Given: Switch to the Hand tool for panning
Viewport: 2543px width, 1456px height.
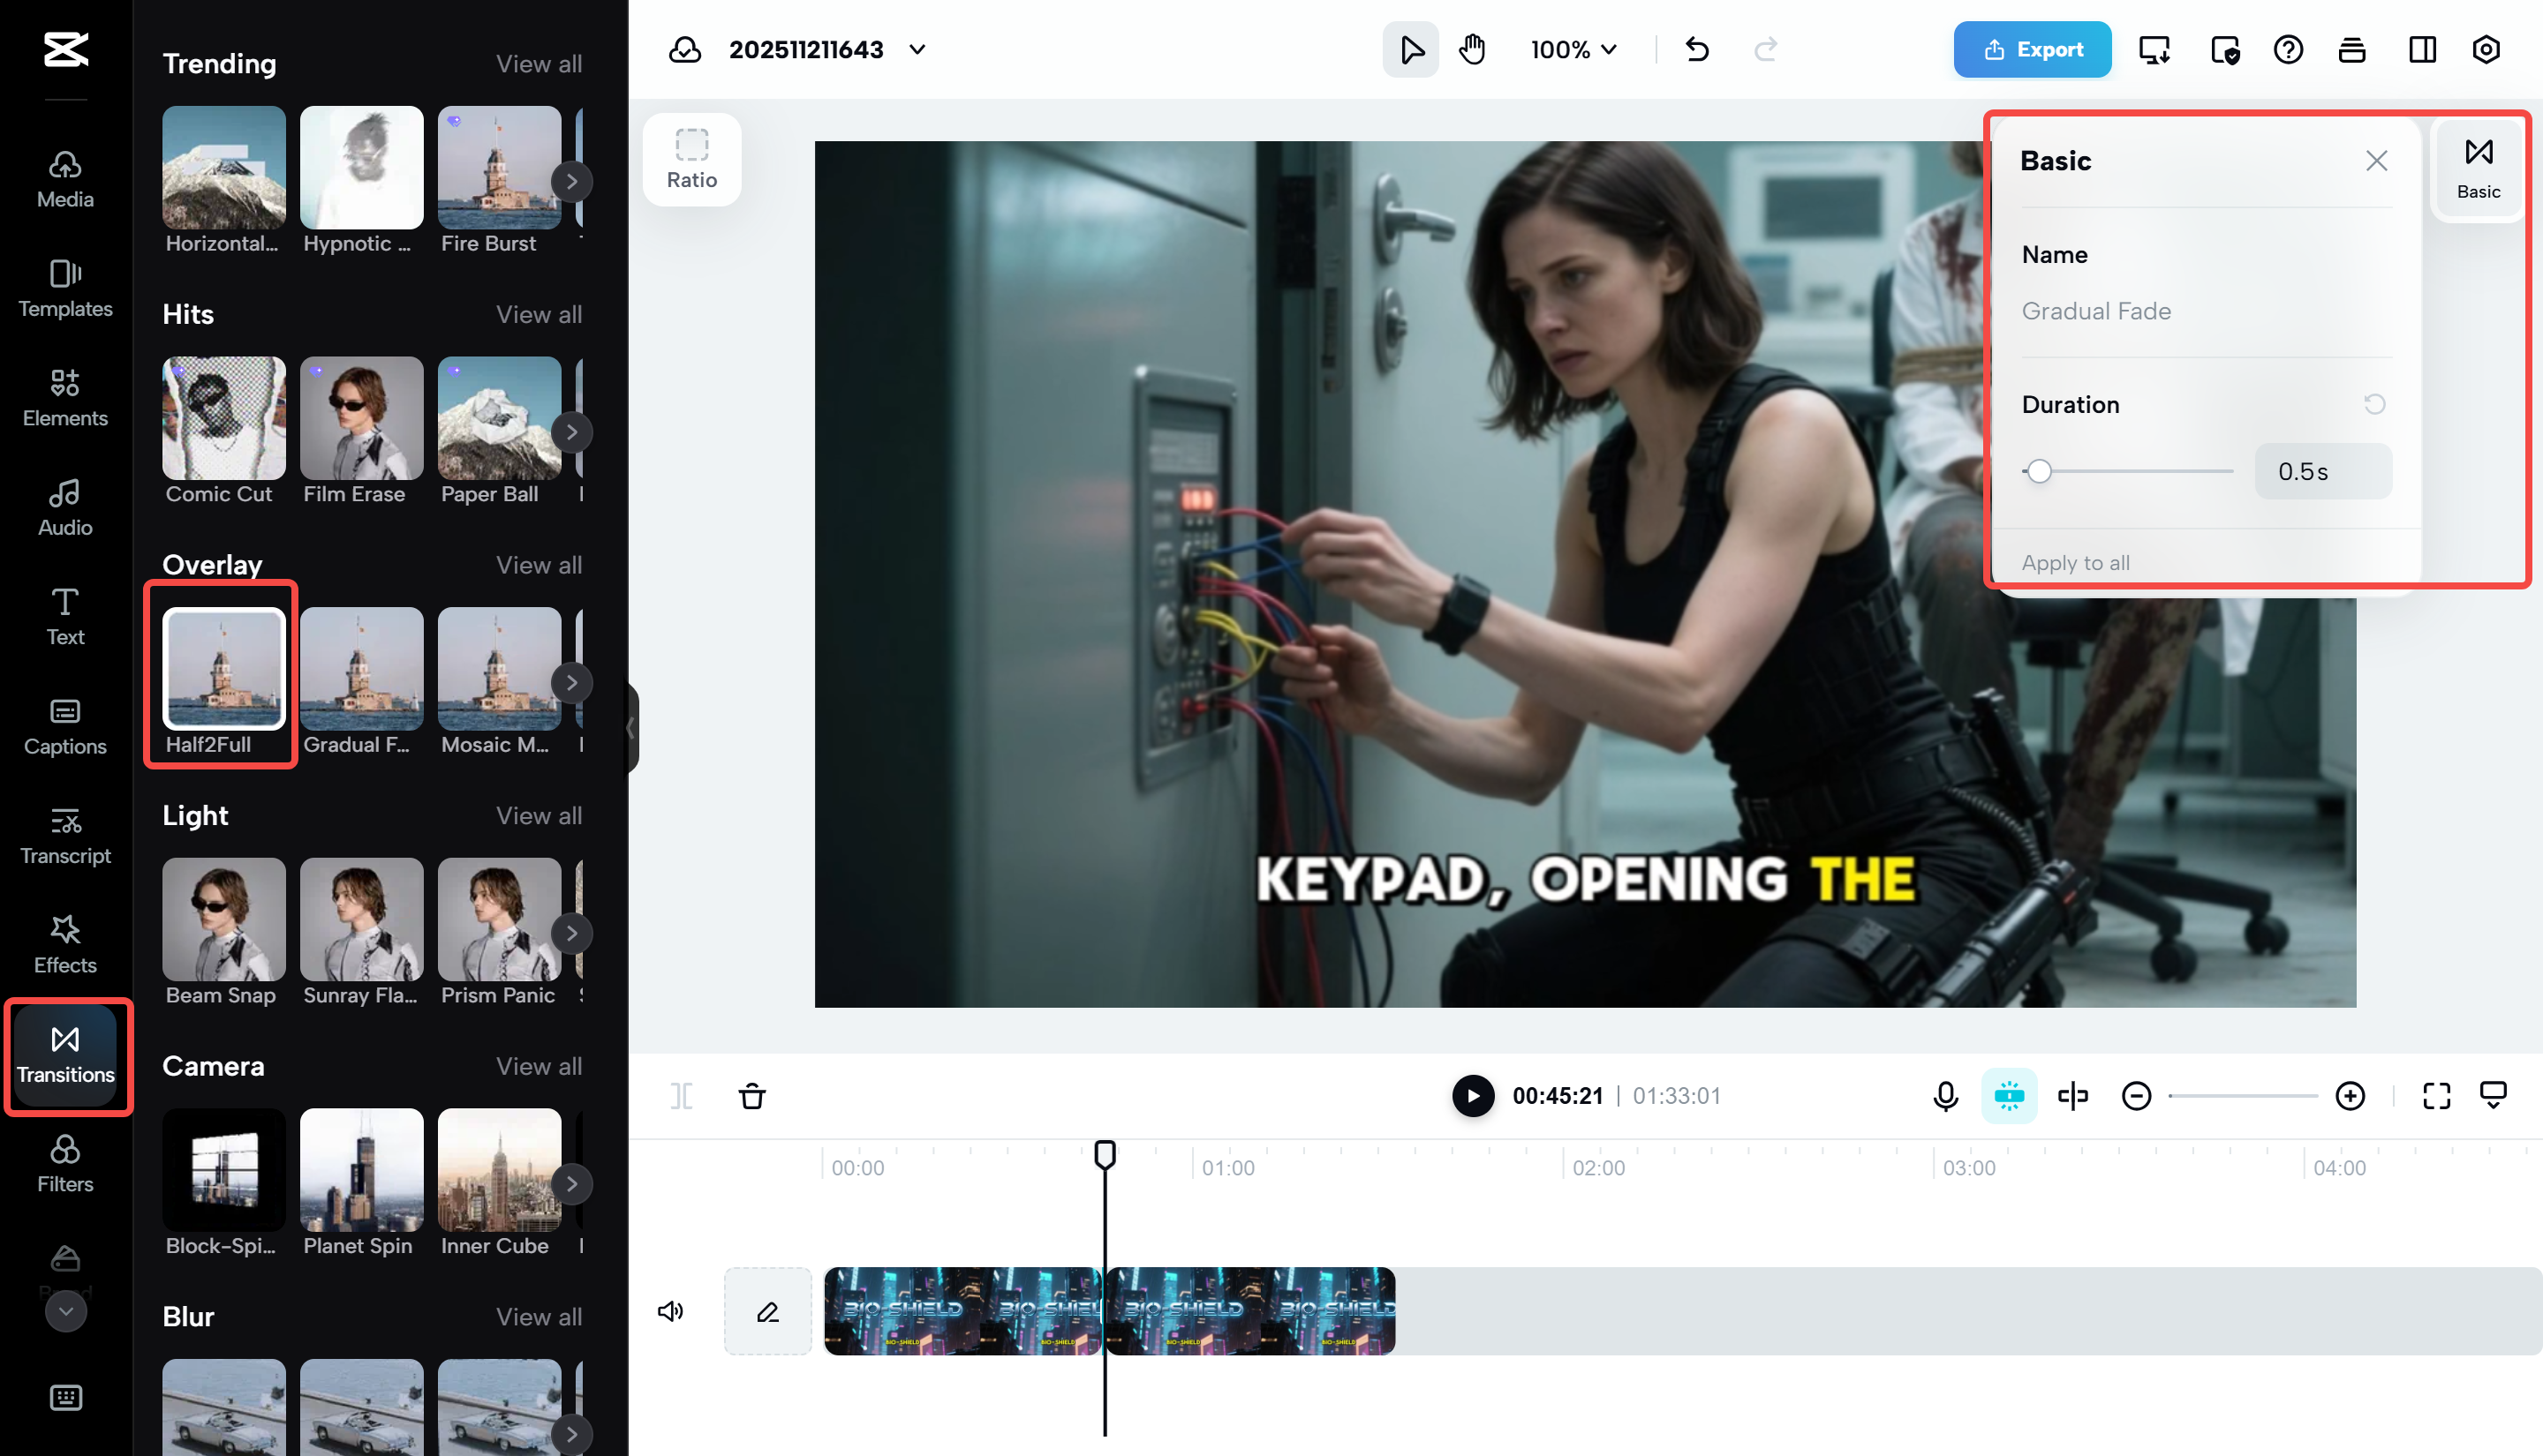Looking at the screenshot, I should click(1472, 49).
